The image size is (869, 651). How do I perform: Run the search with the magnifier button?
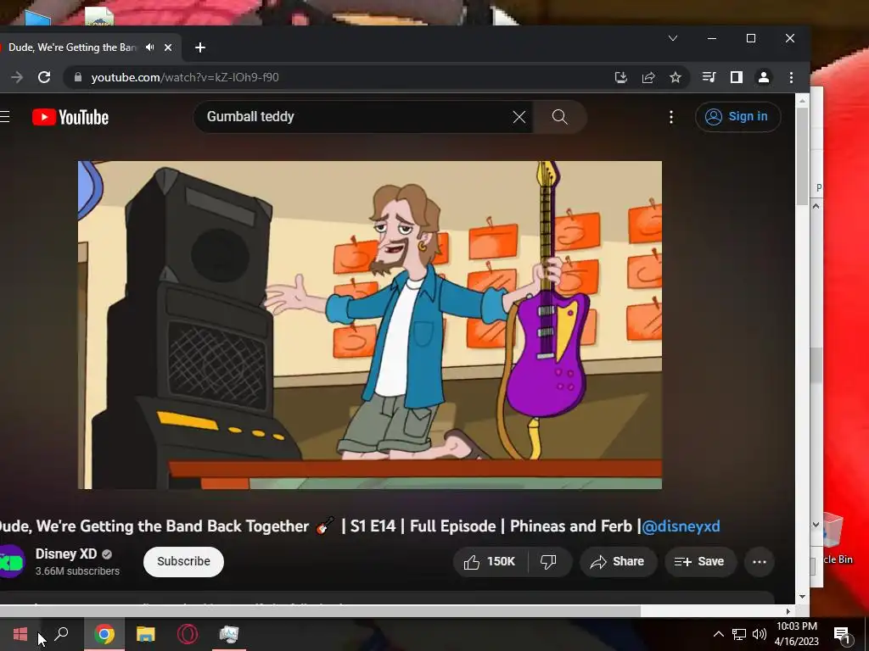(x=560, y=117)
